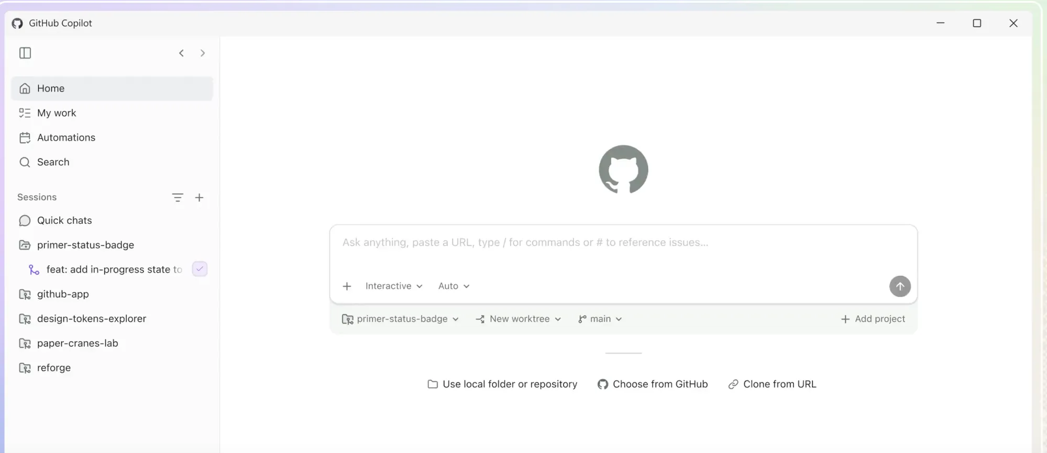Click Clone from URL
This screenshot has height=453, width=1047.
click(772, 384)
